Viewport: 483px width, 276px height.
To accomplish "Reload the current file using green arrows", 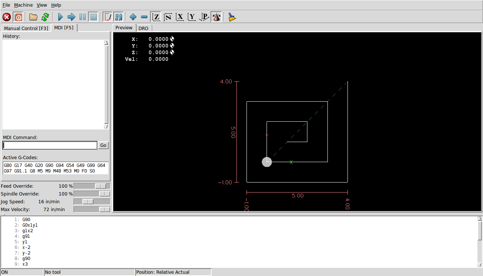I will [x=45, y=17].
